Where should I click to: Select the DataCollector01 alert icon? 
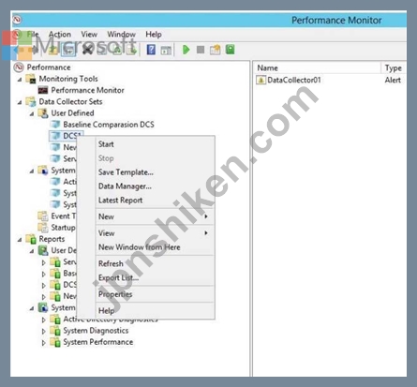click(x=261, y=80)
